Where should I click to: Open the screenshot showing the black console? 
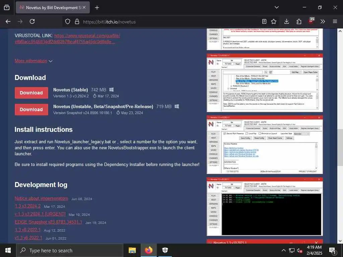coord(265,207)
